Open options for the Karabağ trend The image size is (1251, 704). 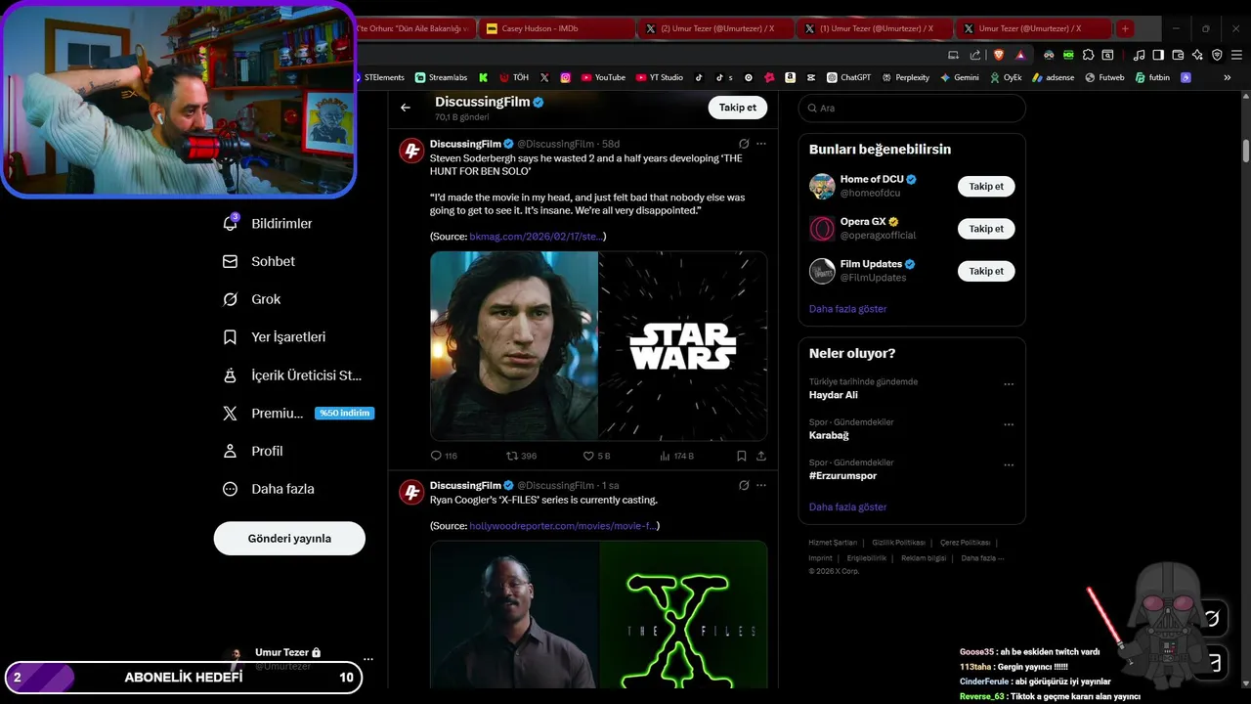click(x=1009, y=424)
